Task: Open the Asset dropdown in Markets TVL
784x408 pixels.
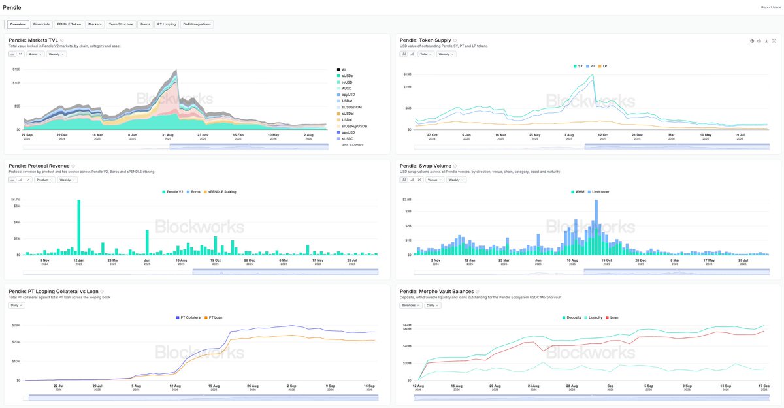Action: 35,54
